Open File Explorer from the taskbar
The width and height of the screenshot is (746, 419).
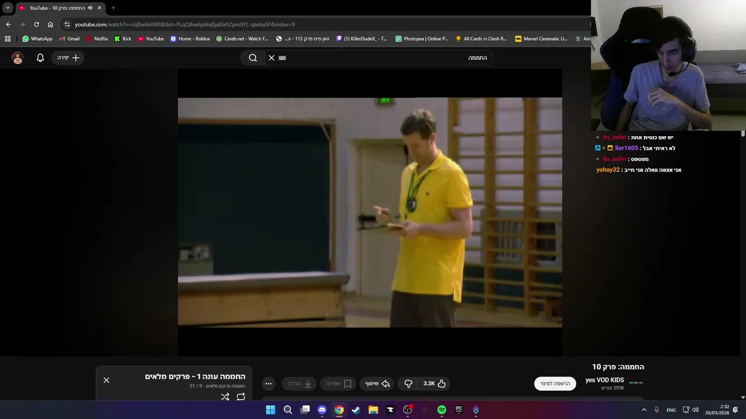(373, 410)
